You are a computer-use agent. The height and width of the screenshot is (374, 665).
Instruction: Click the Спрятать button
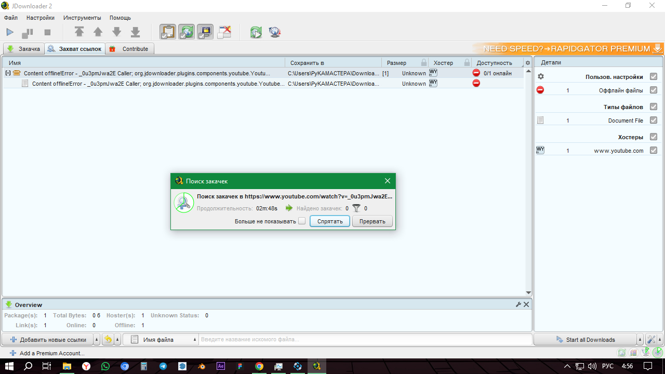click(330, 221)
